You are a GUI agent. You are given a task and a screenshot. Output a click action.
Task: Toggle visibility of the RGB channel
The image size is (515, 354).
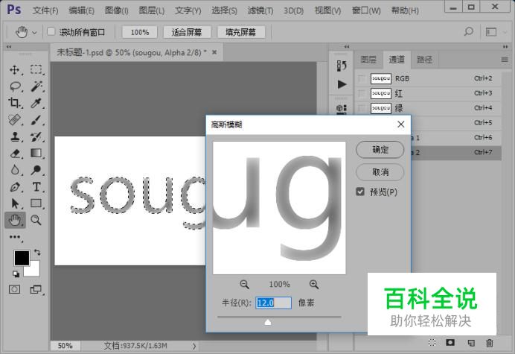[362, 79]
